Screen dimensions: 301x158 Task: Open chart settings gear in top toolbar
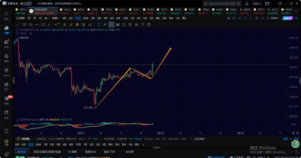pos(257,18)
